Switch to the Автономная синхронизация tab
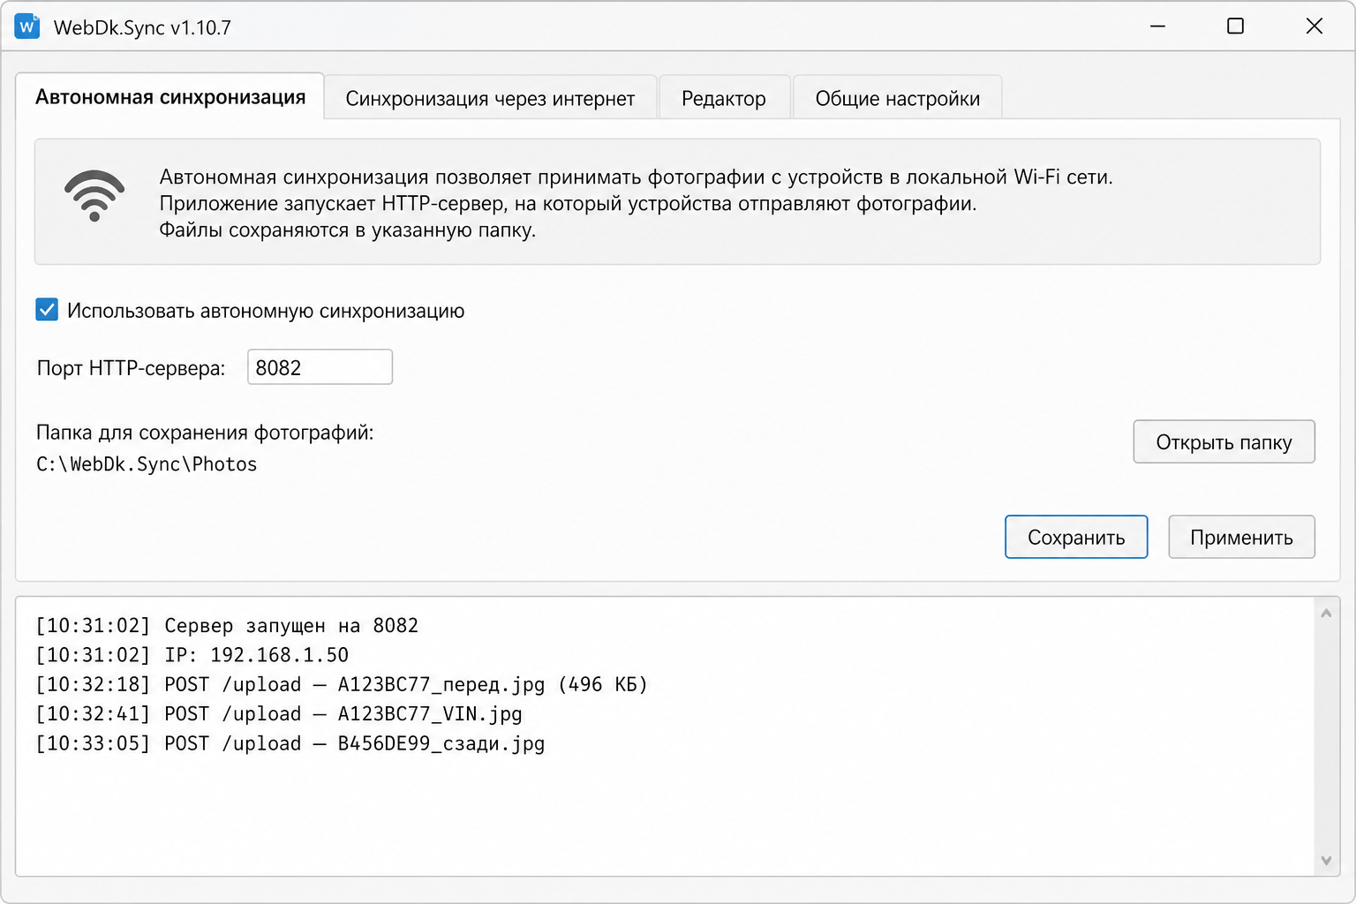The height and width of the screenshot is (904, 1356). pyautogui.click(x=170, y=96)
